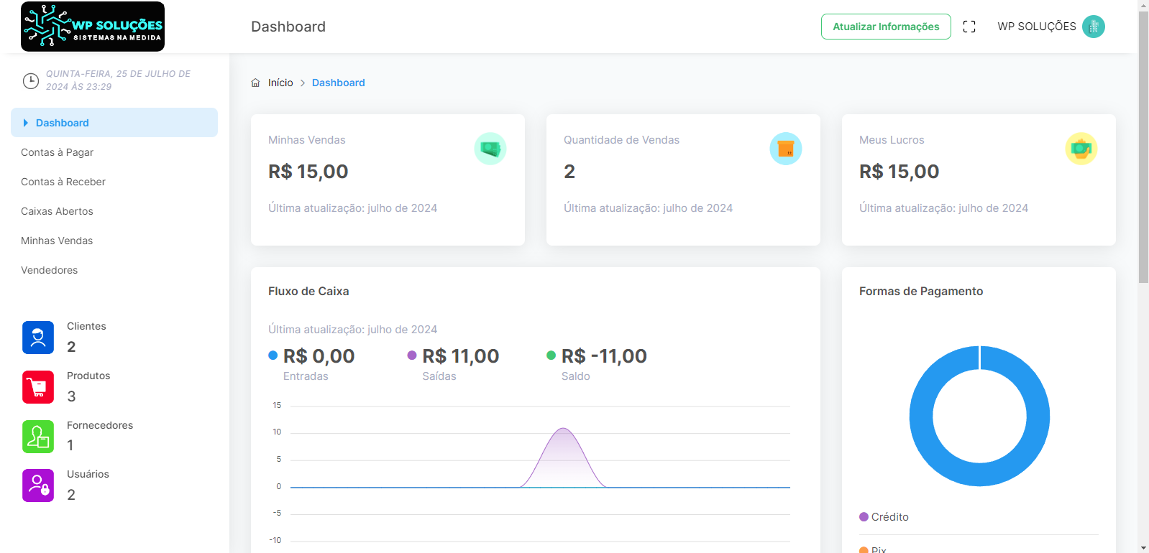Toggle the Crédito legend item

pos(884,517)
